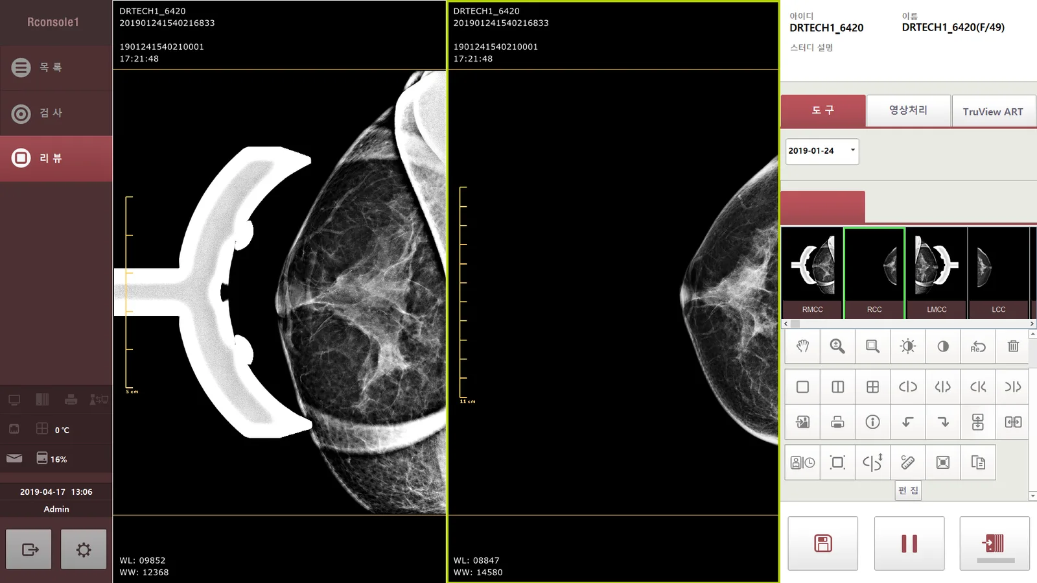Switch to single-image layout
The height and width of the screenshot is (583, 1037).
pos(802,387)
